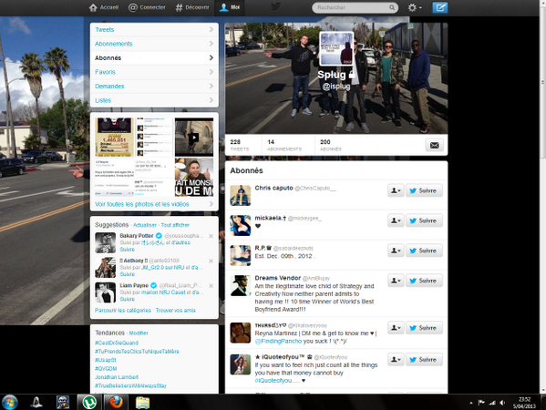Open Dreams Vendor's avatar
Screen dimensions: 546x410
pos(241,285)
